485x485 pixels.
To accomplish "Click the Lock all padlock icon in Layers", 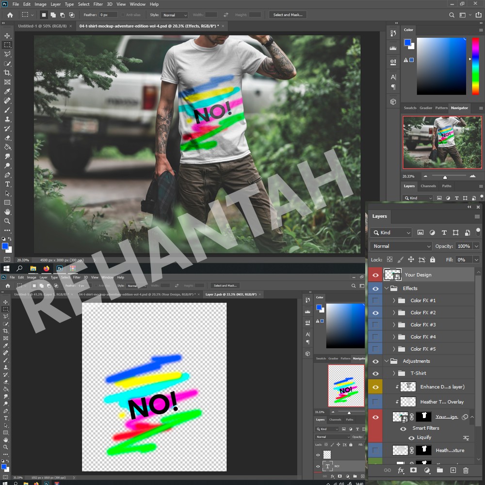I will (x=432, y=259).
